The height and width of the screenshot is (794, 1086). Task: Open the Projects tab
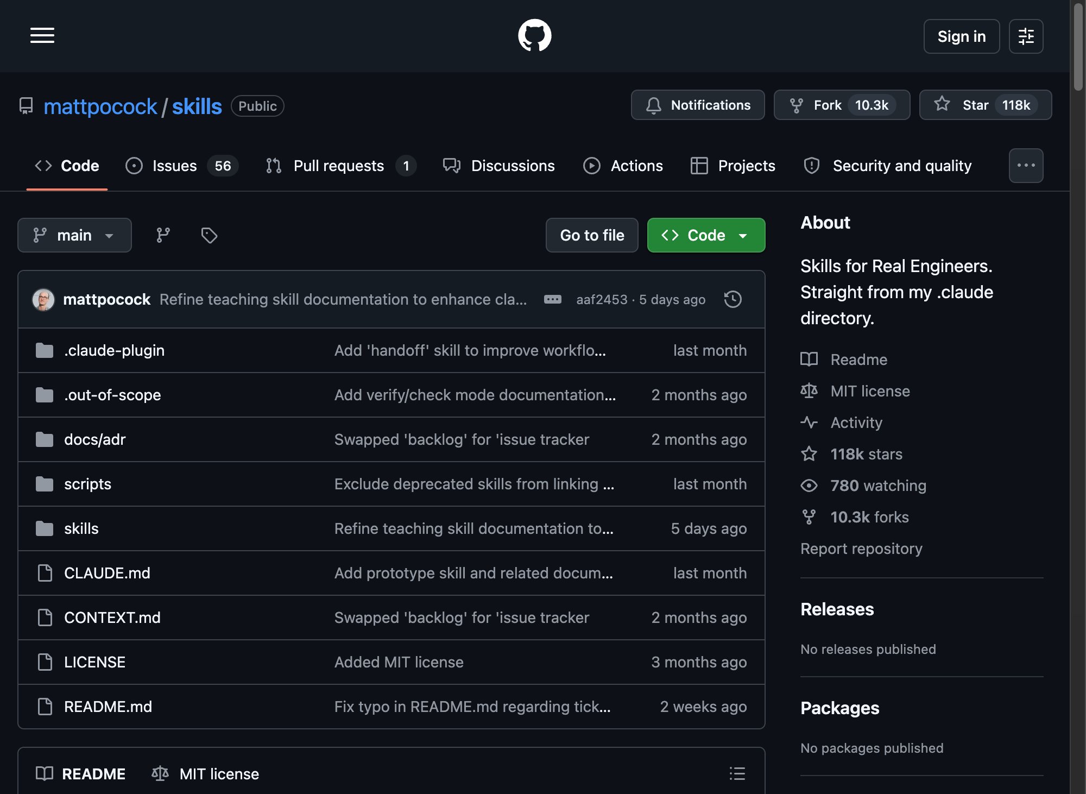(733, 166)
